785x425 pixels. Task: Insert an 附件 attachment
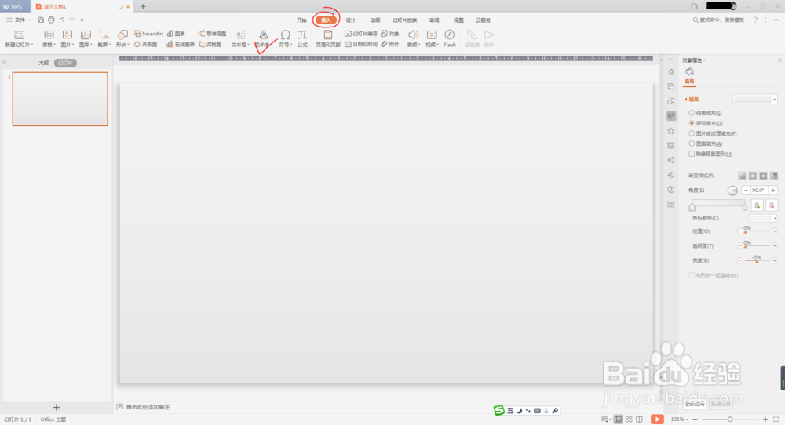390,45
